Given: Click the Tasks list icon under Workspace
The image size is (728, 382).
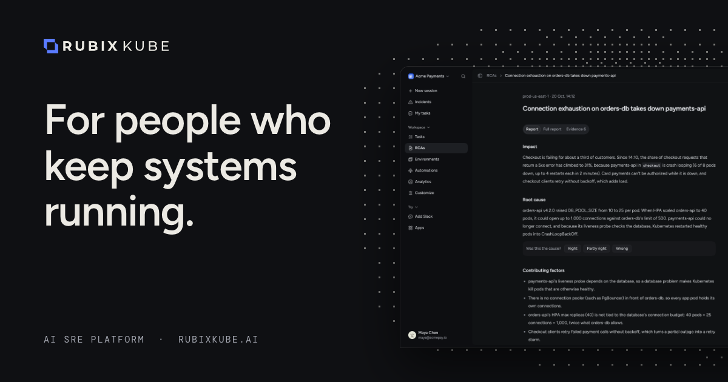Looking at the screenshot, I should pos(411,137).
